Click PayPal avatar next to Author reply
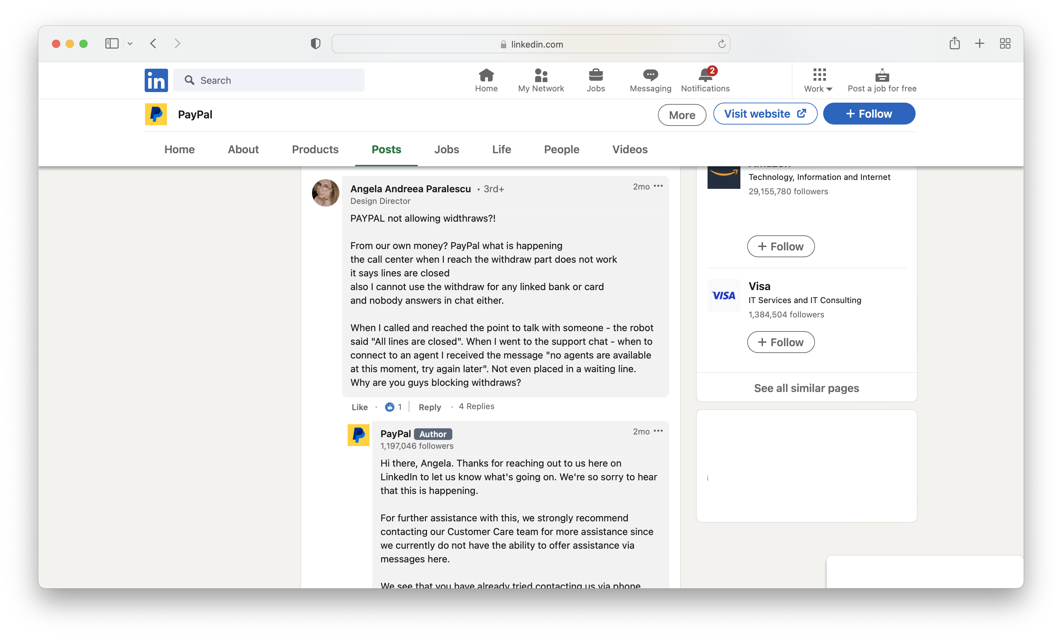 358,435
